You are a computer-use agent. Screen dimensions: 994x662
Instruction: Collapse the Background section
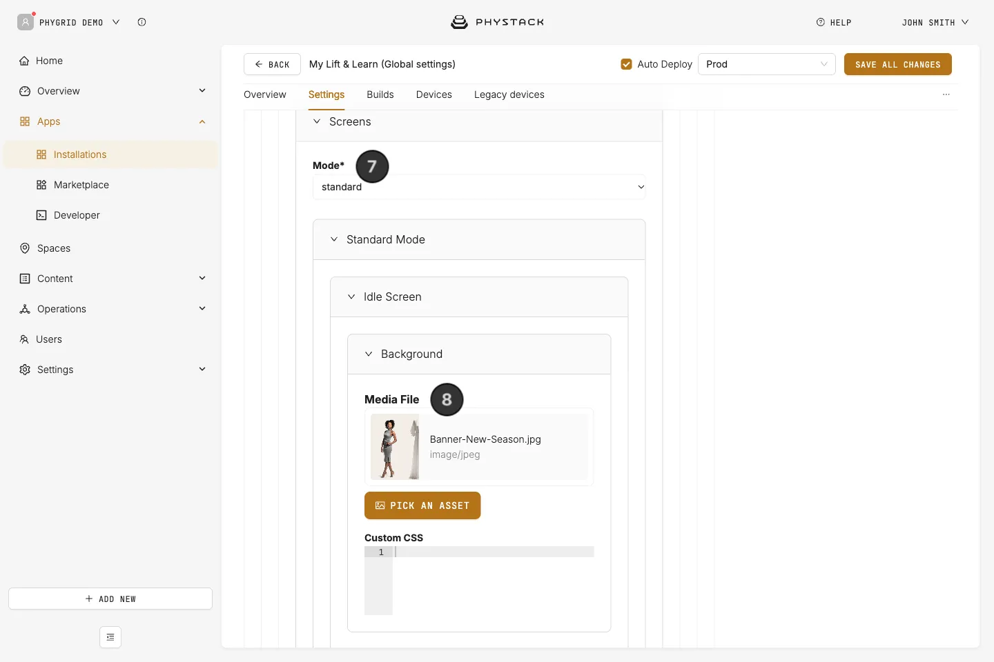(369, 354)
